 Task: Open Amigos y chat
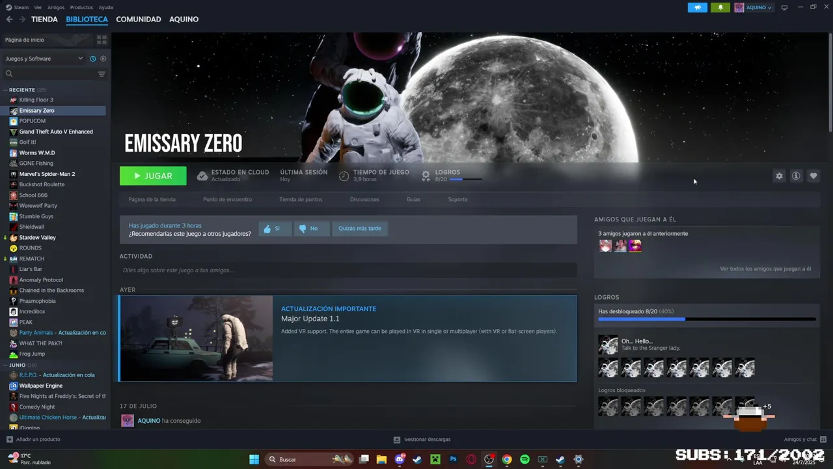point(805,440)
